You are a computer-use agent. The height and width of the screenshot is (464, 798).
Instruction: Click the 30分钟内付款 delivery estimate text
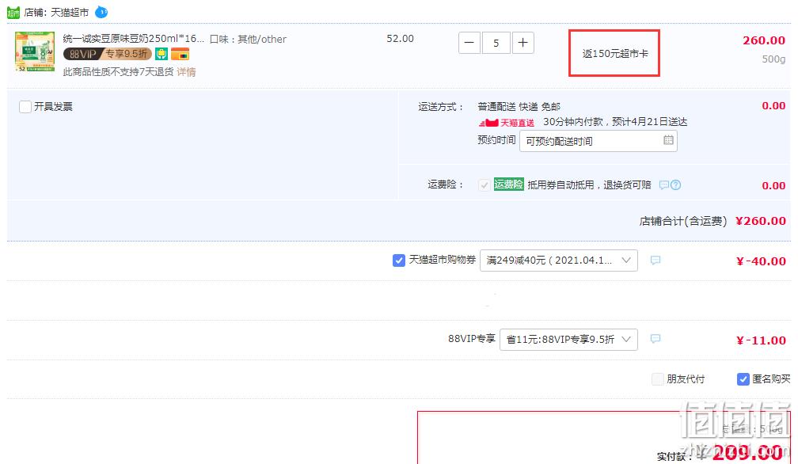615,122
